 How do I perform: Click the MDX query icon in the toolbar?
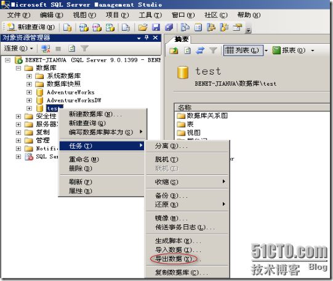tap(84, 27)
